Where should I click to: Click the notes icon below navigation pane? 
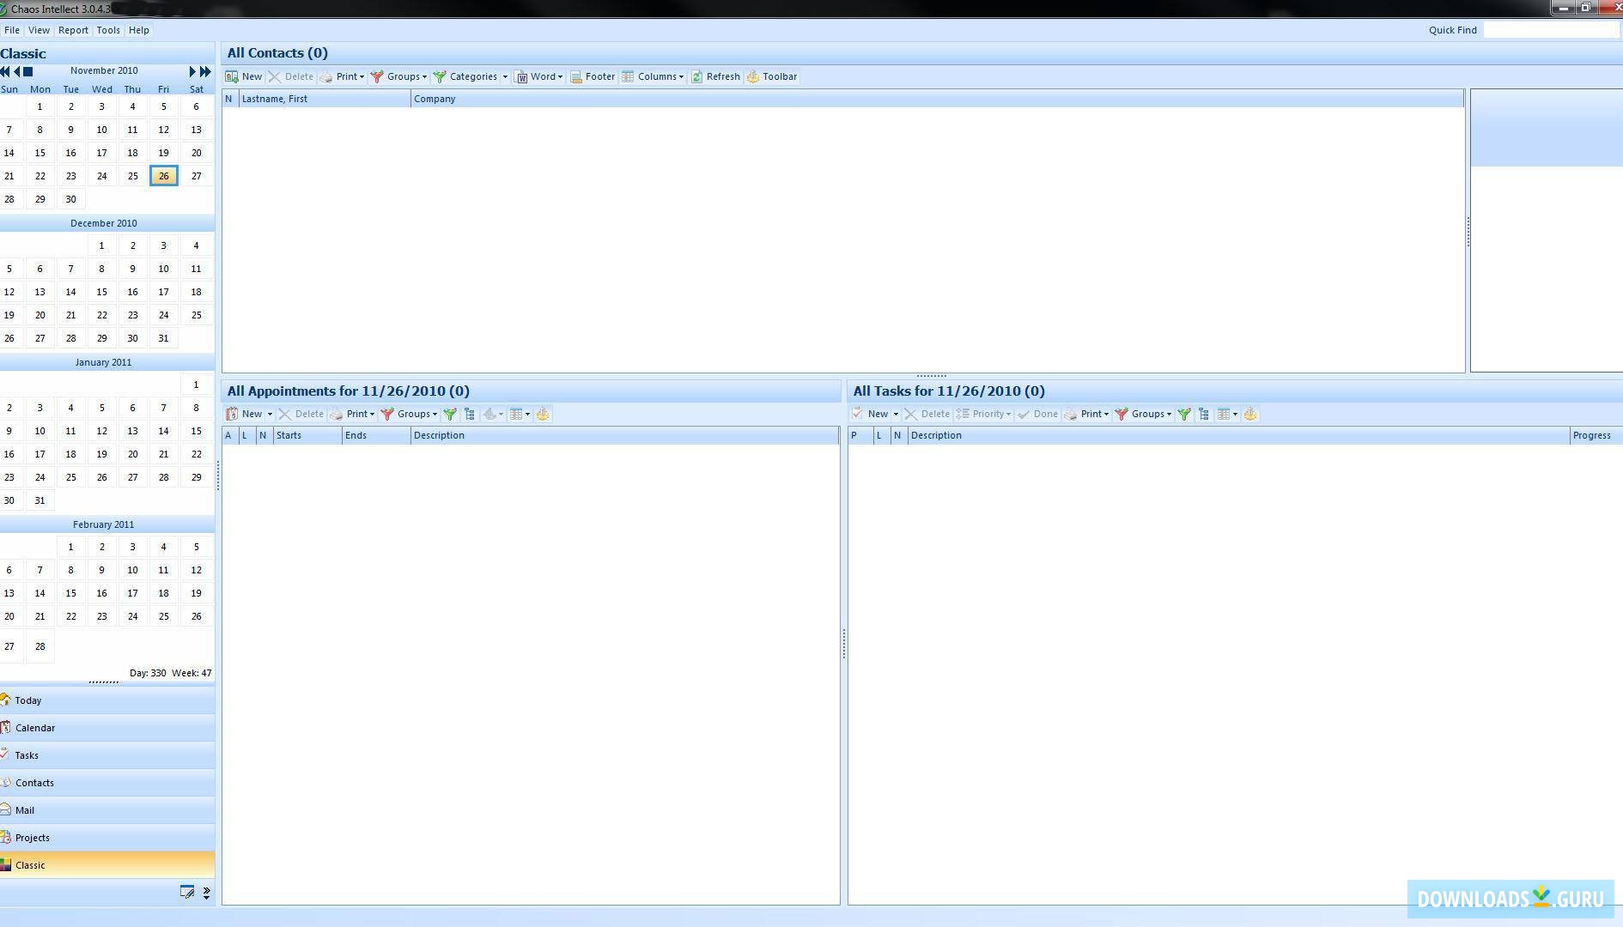click(186, 892)
